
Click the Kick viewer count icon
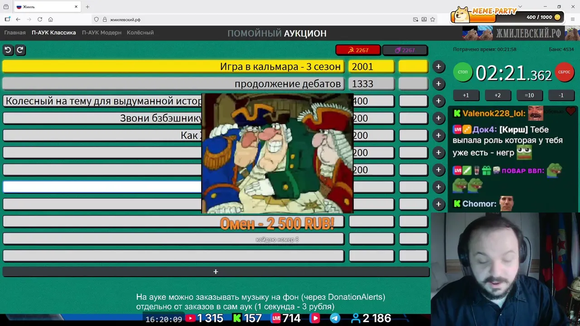237,318
